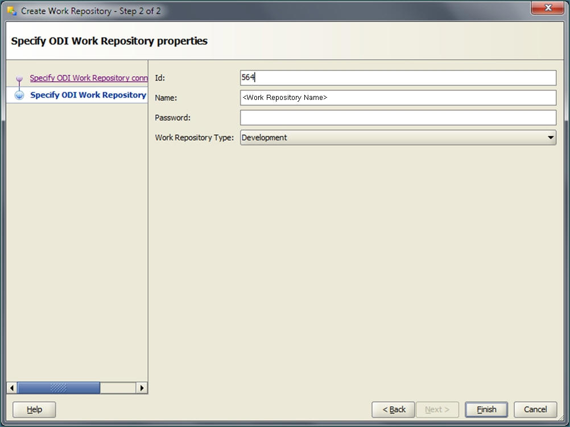Click the completed step bullet icon
This screenshot has width=570, height=427.
pyautogui.click(x=19, y=78)
